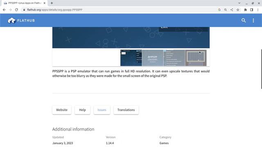
Task: Toggle the browser side panel icon
Action: [251, 10]
